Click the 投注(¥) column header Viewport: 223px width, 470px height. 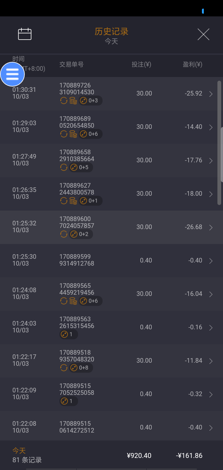(x=141, y=65)
